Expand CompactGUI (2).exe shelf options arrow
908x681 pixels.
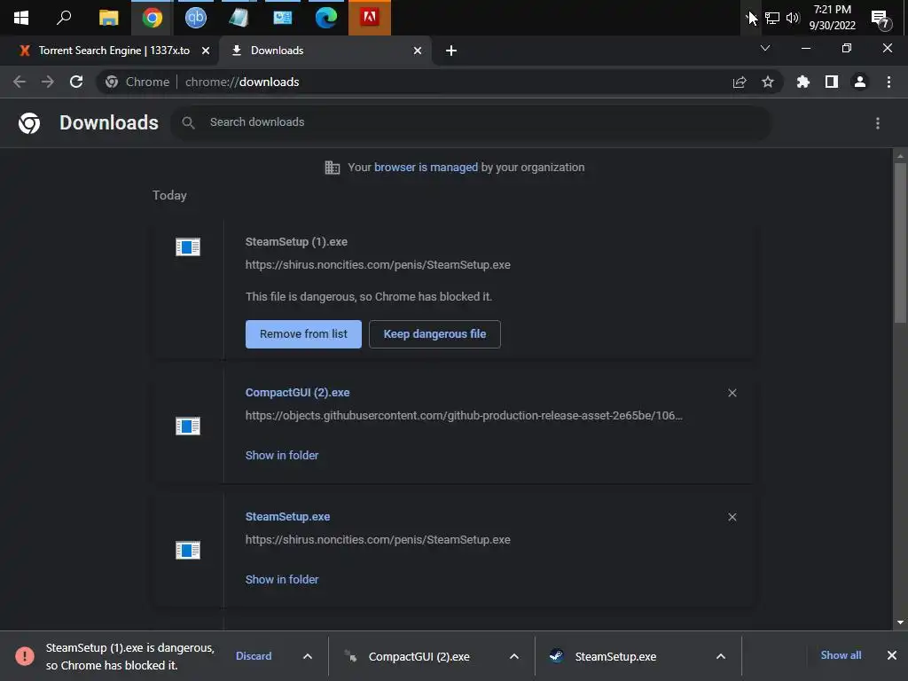pos(513,656)
